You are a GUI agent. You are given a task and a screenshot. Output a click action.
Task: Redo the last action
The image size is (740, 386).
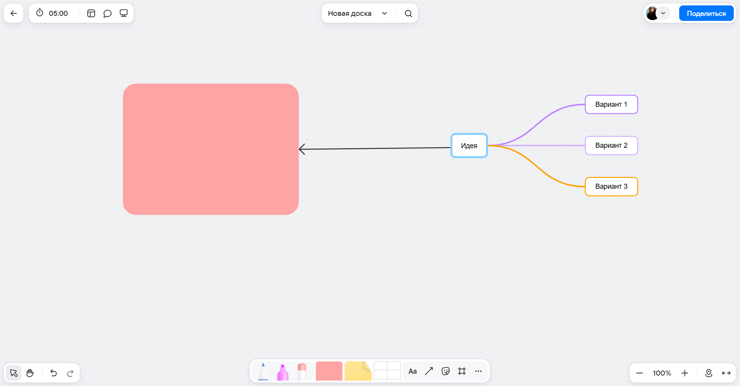point(70,373)
